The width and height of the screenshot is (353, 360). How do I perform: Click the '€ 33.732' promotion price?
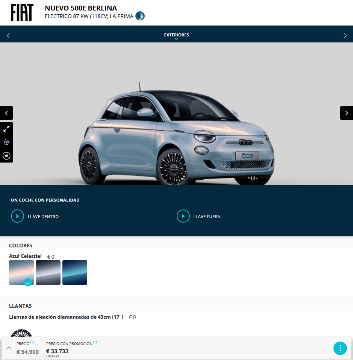point(57,351)
